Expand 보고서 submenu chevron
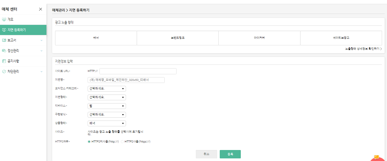 click(42, 40)
